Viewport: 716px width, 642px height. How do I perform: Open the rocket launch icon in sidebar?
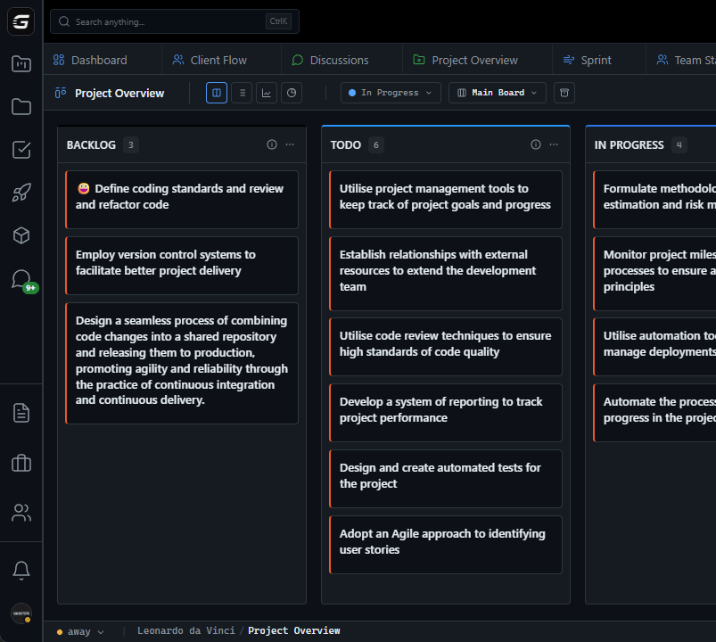pyautogui.click(x=21, y=192)
